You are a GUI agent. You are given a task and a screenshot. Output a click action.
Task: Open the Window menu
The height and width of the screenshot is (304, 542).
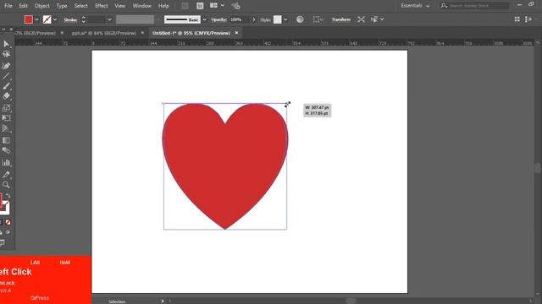click(x=141, y=6)
